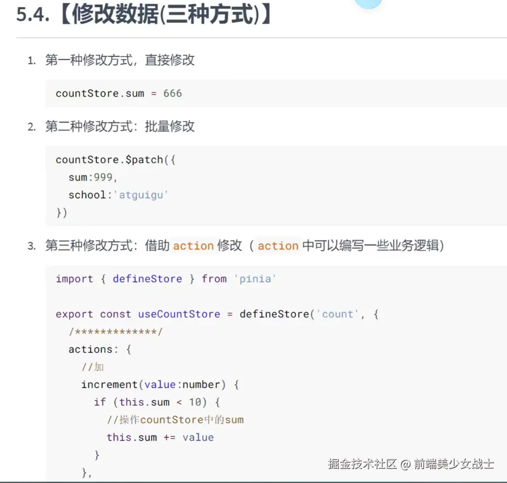
Task: Click the 'atguigu' string in code
Action: pyautogui.click(x=141, y=195)
